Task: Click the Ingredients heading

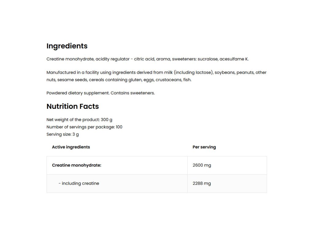Action: pos(67,46)
